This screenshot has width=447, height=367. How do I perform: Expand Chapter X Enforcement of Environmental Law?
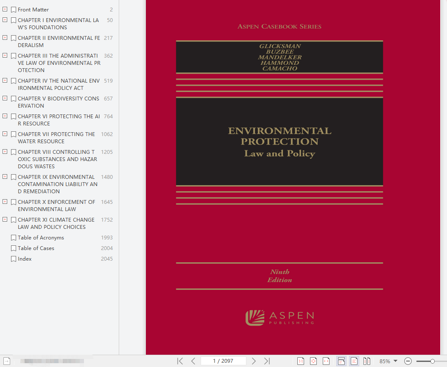(5, 202)
